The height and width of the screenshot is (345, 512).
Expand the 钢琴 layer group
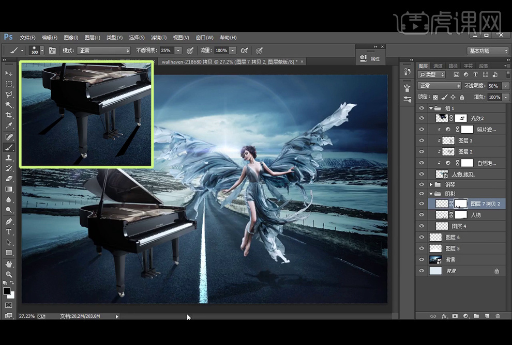click(x=431, y=184)
